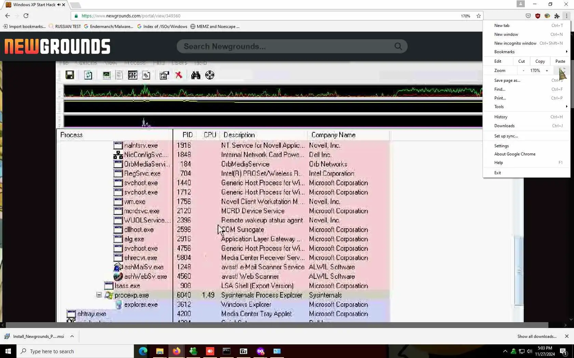Open Firefox from the taskbar

(176, 351)
